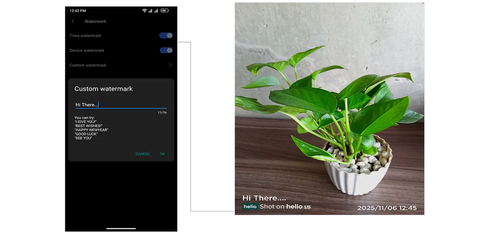Click the 11/16 character counter

click(162, 112)
